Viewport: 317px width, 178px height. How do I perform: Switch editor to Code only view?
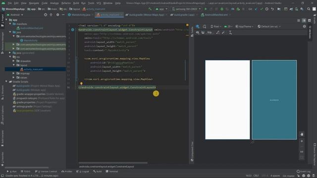pos(299,20)
